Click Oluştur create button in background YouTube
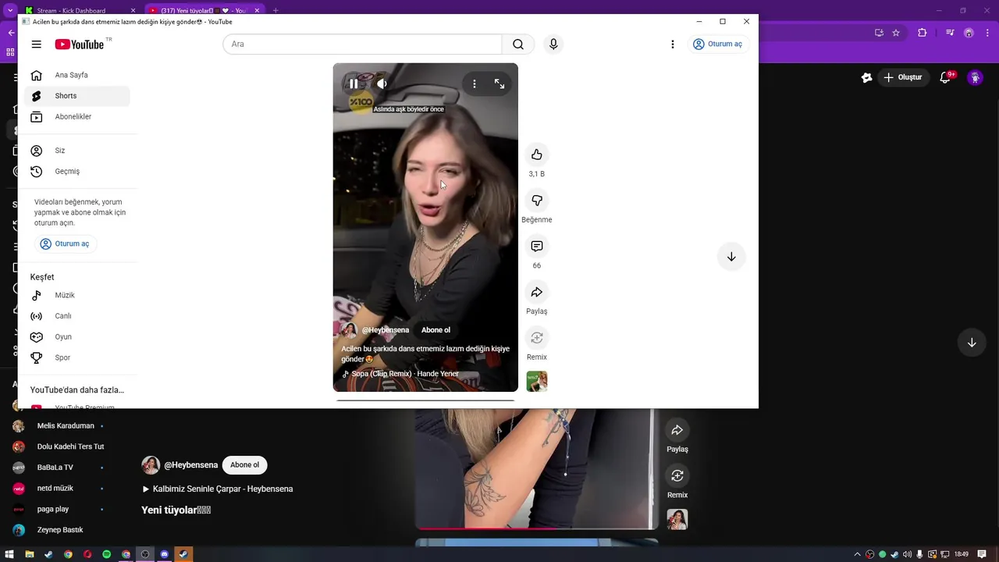Viewport: 999px width, 562px height. pos(903,77)
